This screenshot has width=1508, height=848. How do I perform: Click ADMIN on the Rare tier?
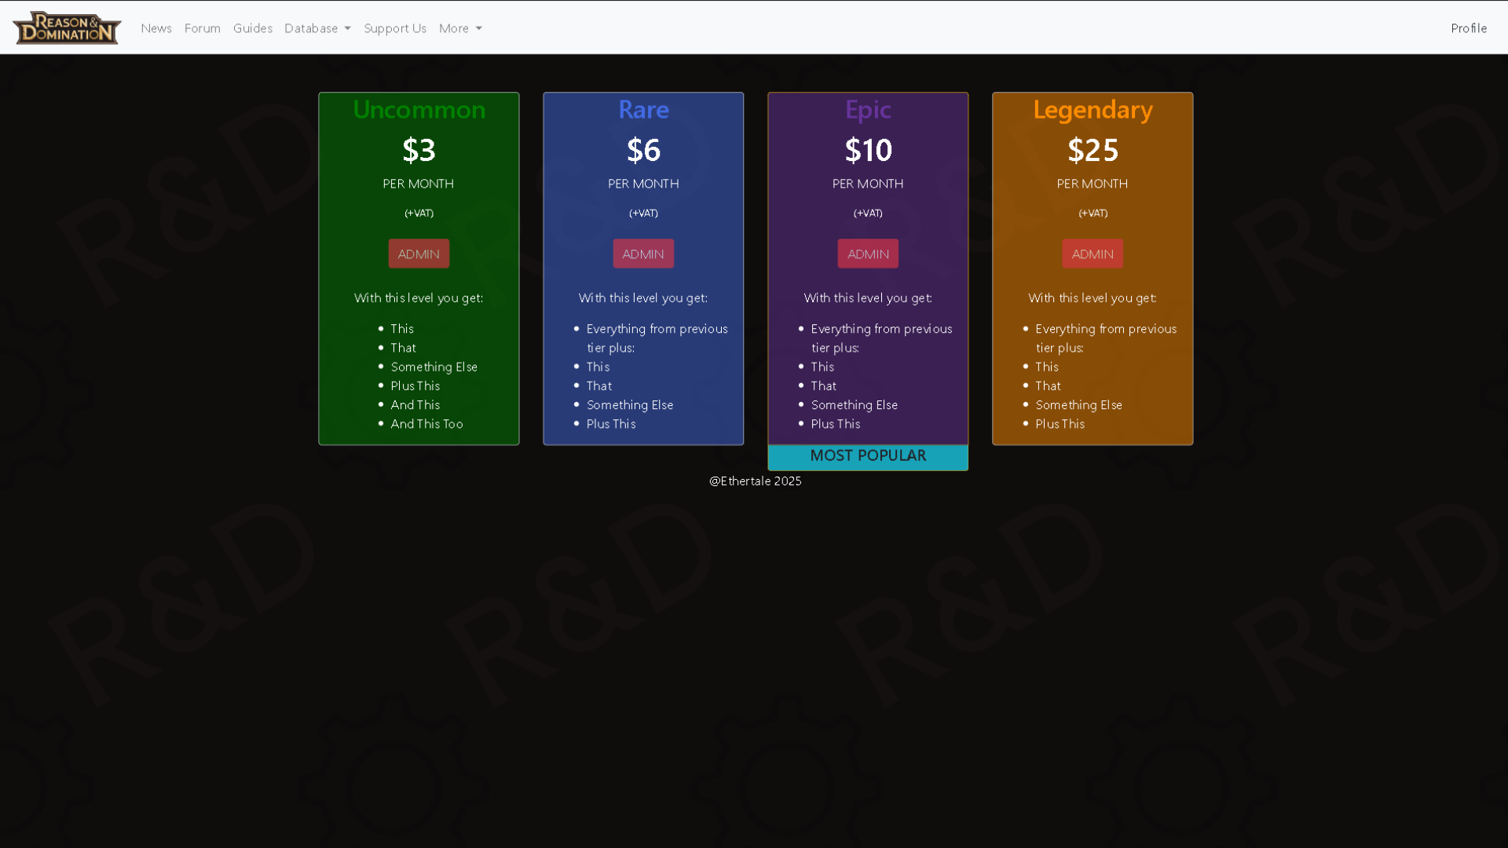pyautogui.click(x=642, y=253)
